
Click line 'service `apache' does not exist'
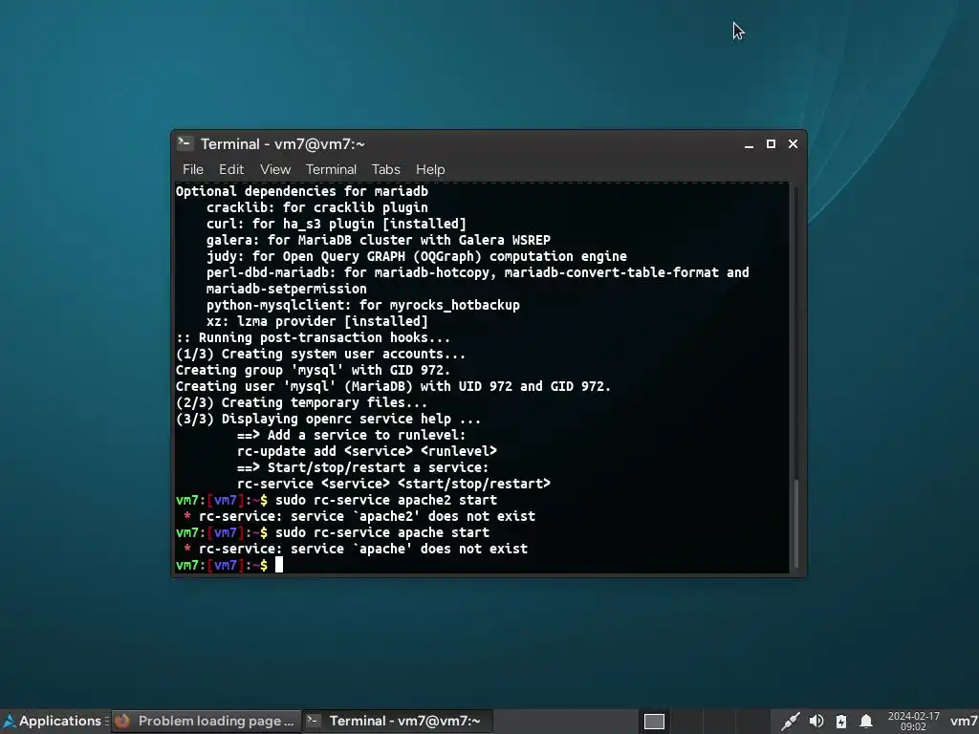[356, 549]
